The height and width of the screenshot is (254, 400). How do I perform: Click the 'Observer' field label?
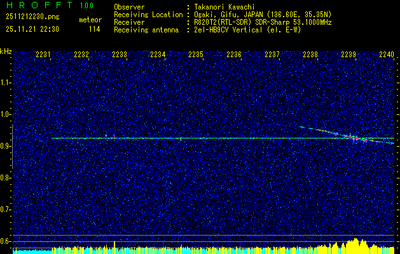coord(129,7)
